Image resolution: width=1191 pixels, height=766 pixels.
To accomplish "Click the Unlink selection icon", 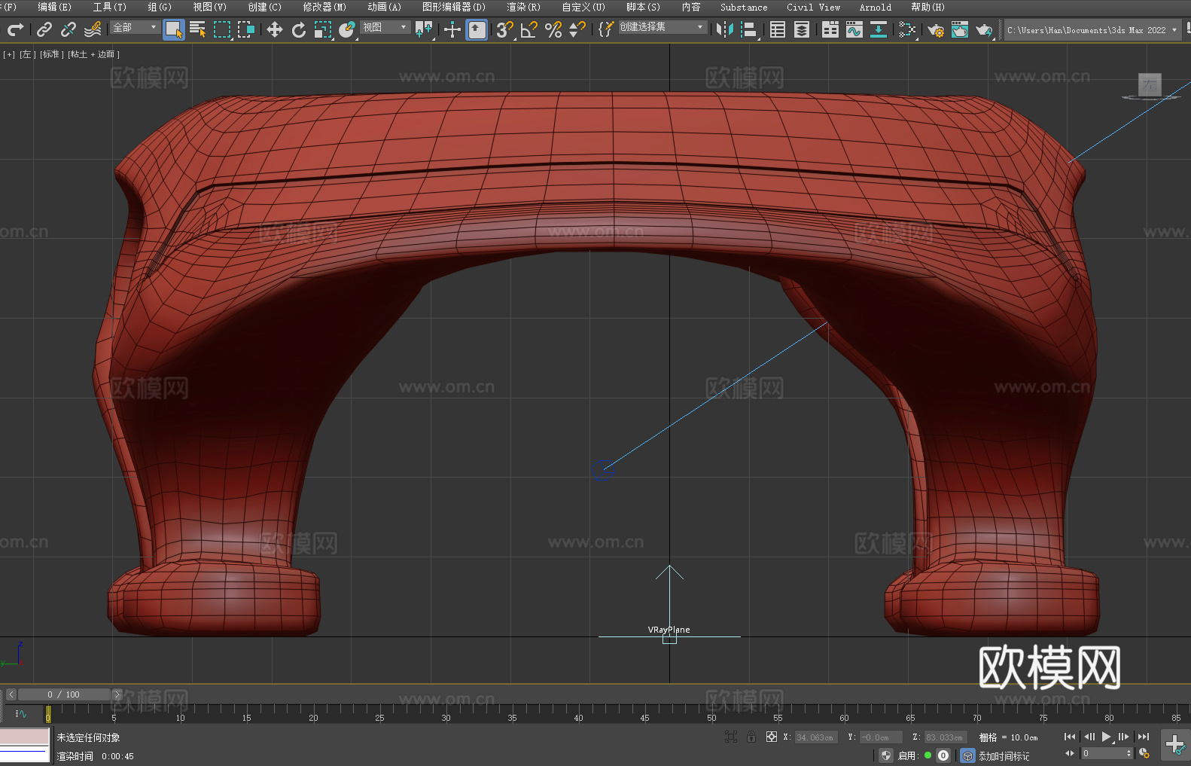I will [x=69, y=29].
